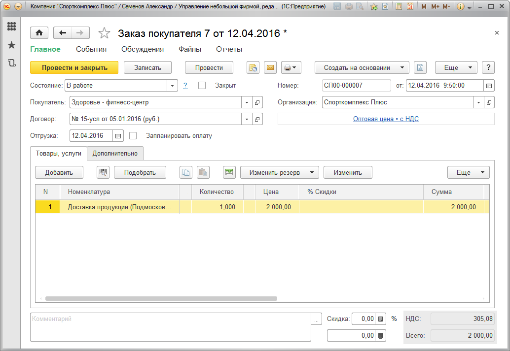Viewport: 510px width, 351px height.
Task: Expand the Состояние dropdown
Action: click(x=172, y=86)
